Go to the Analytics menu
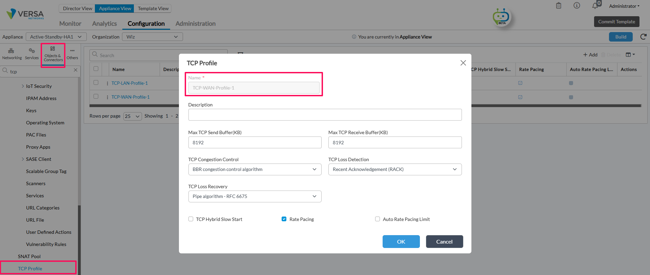The image size is (650, 275). pyautogui.click(x=104, y=24)
